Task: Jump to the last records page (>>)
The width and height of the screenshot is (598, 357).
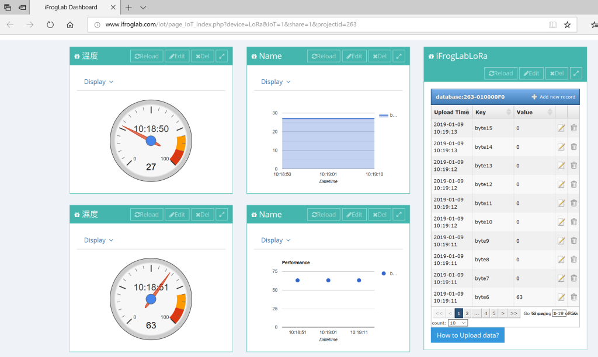Action: 514,313
